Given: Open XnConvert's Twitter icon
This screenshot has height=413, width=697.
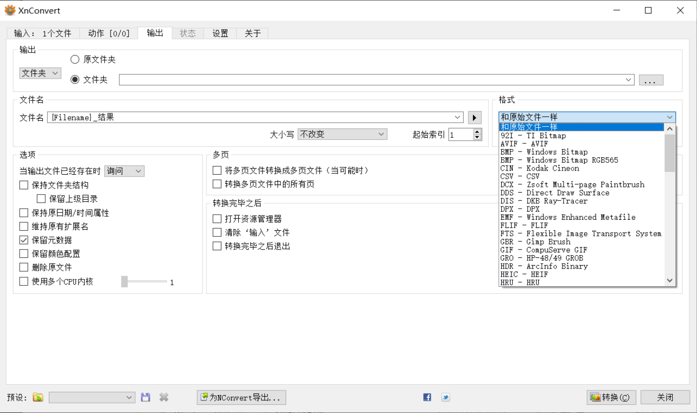Looking at the screenshot, I should tap(445, 397).
